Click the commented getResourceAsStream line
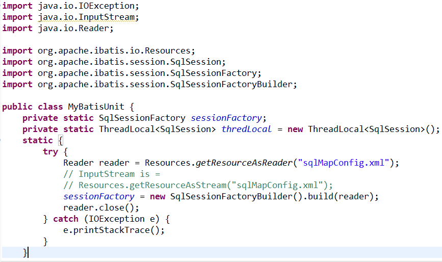 [x=198, y=186]
